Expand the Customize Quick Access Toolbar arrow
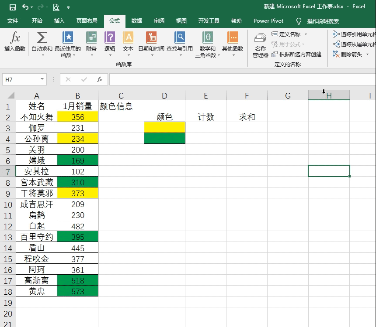Viewport: 376px width, 327px height. (x=68, y=8)
